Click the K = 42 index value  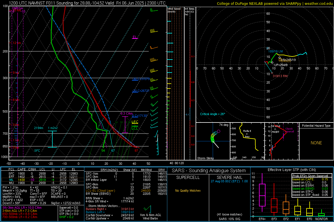34,187
